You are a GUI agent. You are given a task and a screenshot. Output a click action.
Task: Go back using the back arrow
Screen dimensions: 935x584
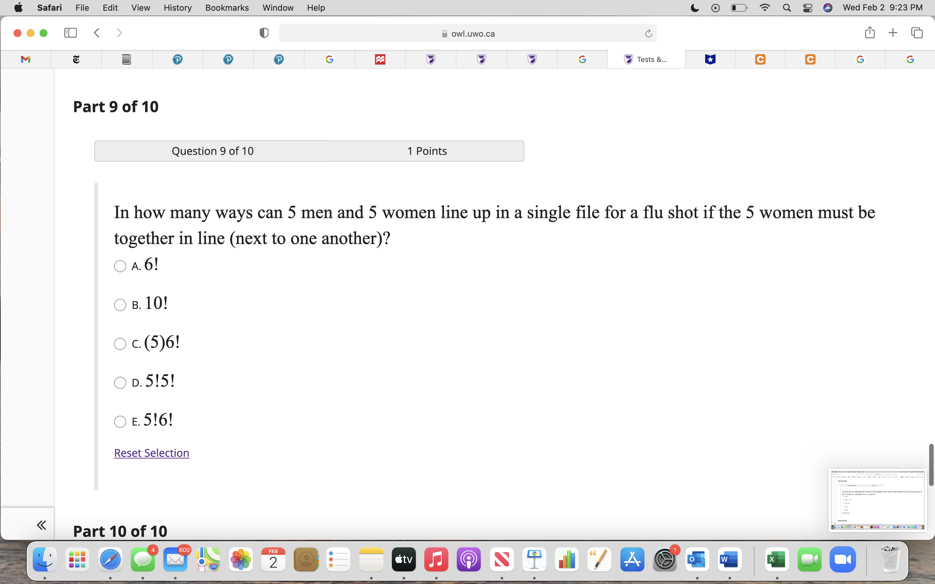(97, 33)
